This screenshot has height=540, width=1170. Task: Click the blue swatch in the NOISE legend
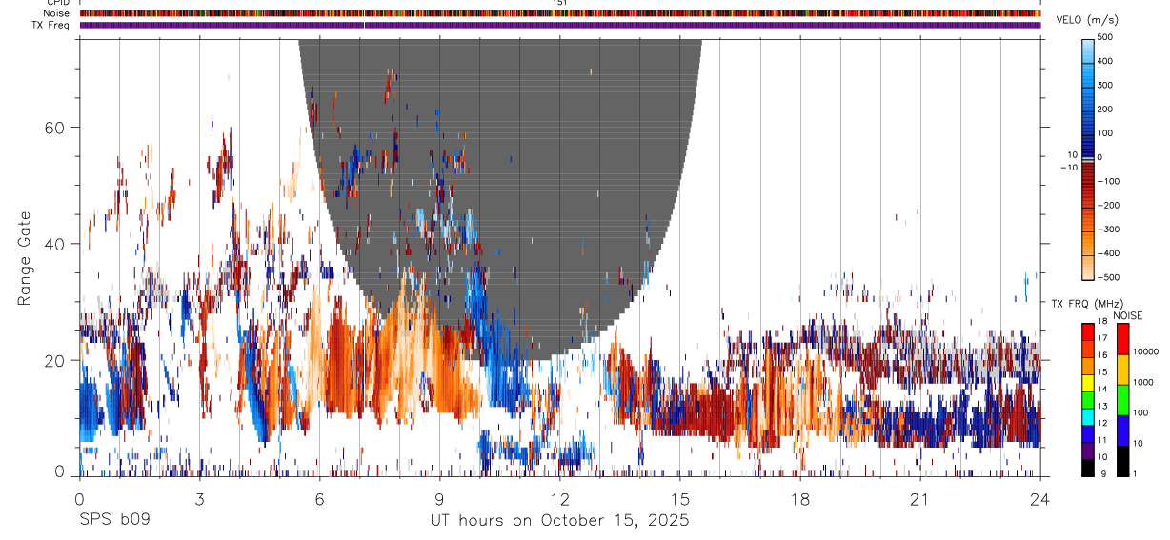(1122, 430)
